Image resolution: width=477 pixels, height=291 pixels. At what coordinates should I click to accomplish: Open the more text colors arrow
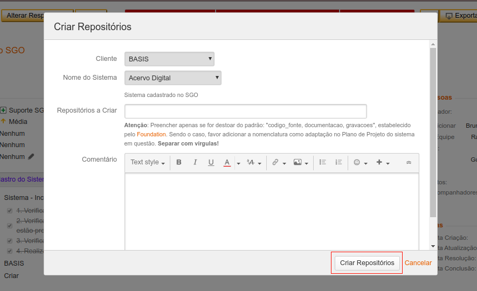coord(238,163)
